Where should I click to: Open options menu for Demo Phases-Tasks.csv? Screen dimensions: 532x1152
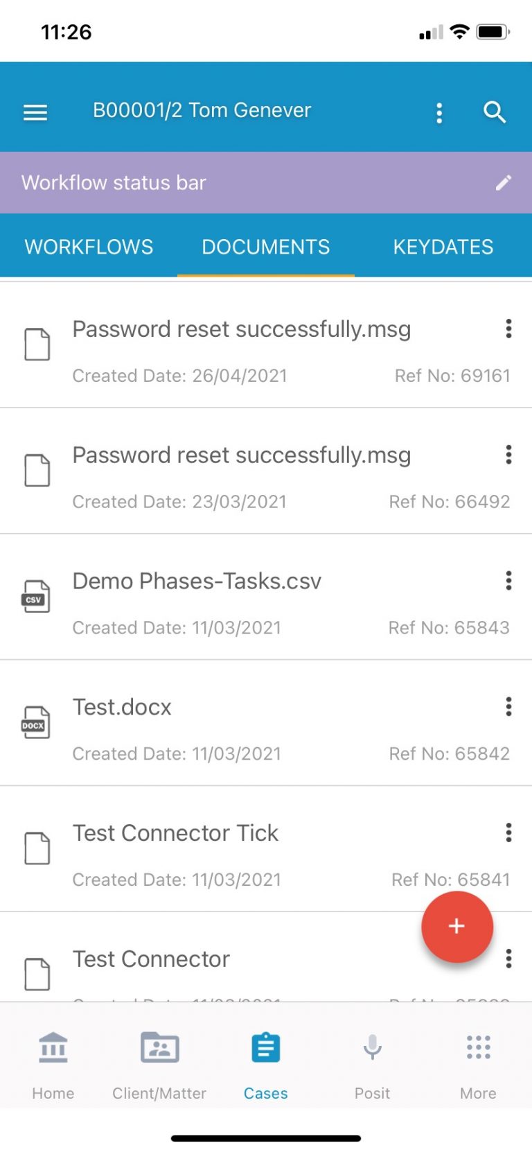[508, 580]
